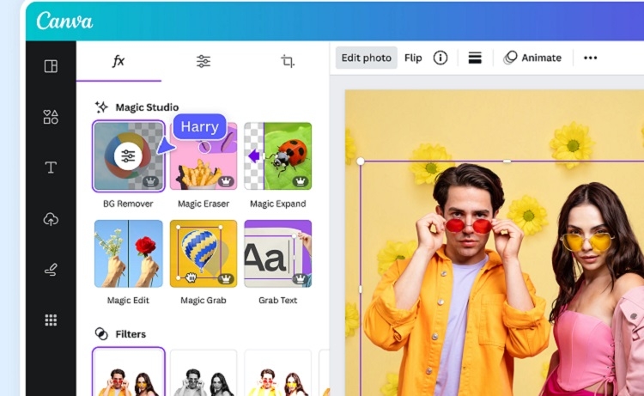This screenshot has width=644, height=396.
Task: Open the border line weight icon
Action: (475, 58)
